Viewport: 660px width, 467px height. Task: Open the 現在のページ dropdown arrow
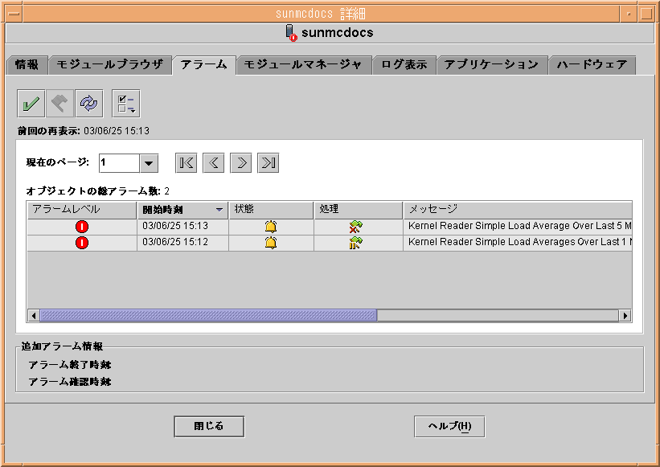(x=149, y=163)
